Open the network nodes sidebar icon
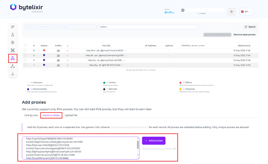Image resolution: width=268 pixels, height=164 pixels. (x=13, y=50)
